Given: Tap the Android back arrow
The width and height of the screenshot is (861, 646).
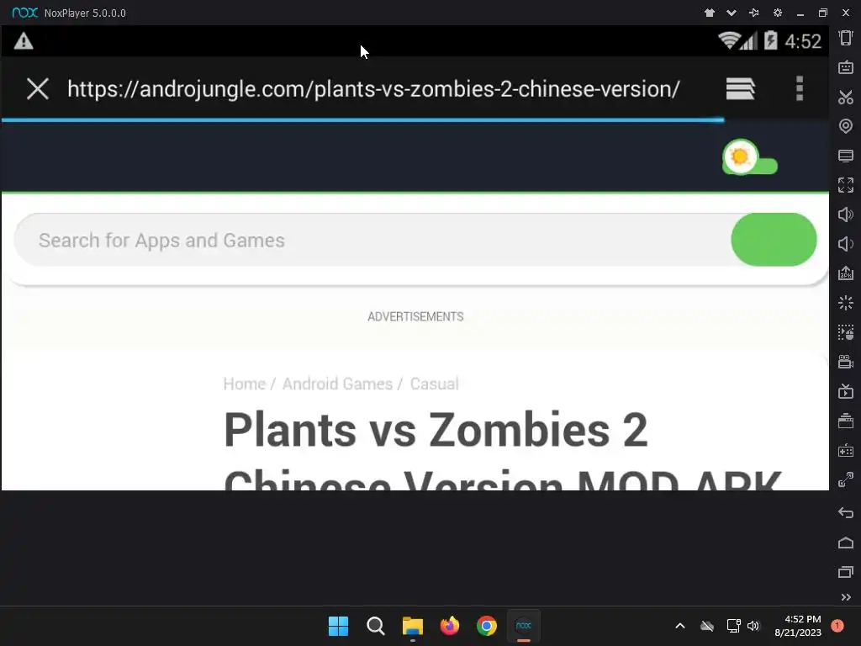Looking at the screenshot, I should coord(846,513).
